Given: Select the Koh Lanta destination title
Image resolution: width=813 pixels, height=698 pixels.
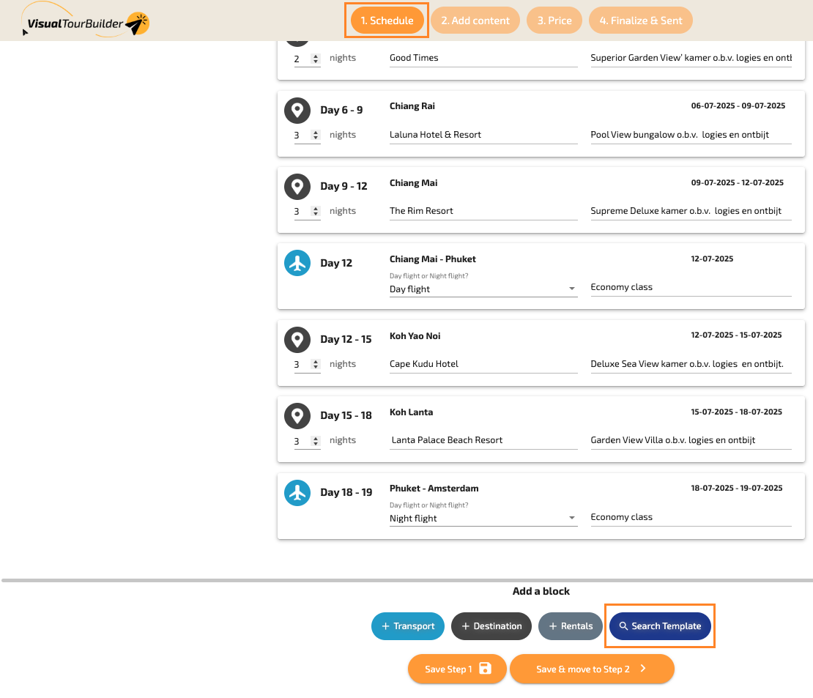Looking at the screenshot, I should [x=411, y=412].
